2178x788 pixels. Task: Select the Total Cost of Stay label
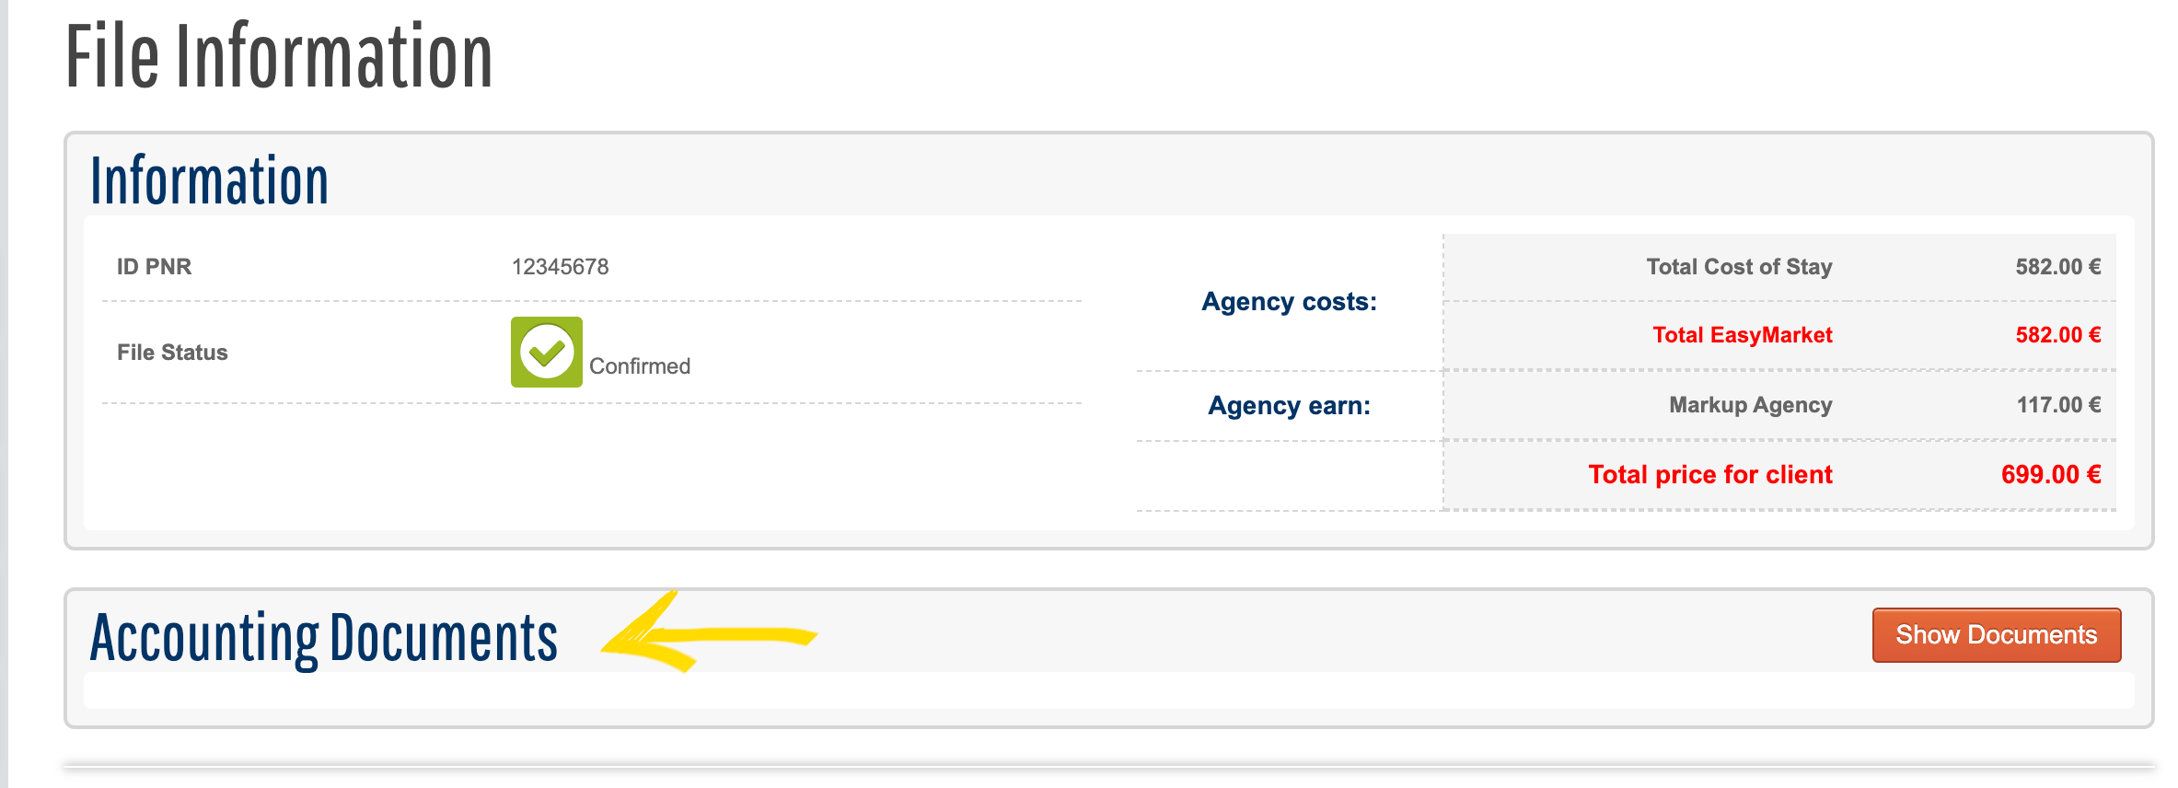1739,267
